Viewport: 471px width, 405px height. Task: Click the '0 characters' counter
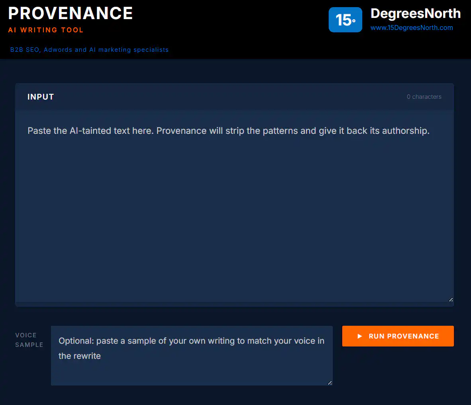[424, 97]
